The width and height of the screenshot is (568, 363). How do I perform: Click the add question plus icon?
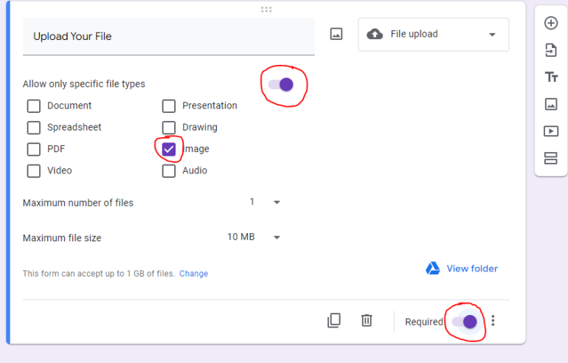pyautogui.click(x=550, y=23)
